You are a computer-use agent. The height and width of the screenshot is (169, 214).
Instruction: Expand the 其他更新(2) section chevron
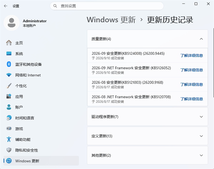tap(201, 155)
